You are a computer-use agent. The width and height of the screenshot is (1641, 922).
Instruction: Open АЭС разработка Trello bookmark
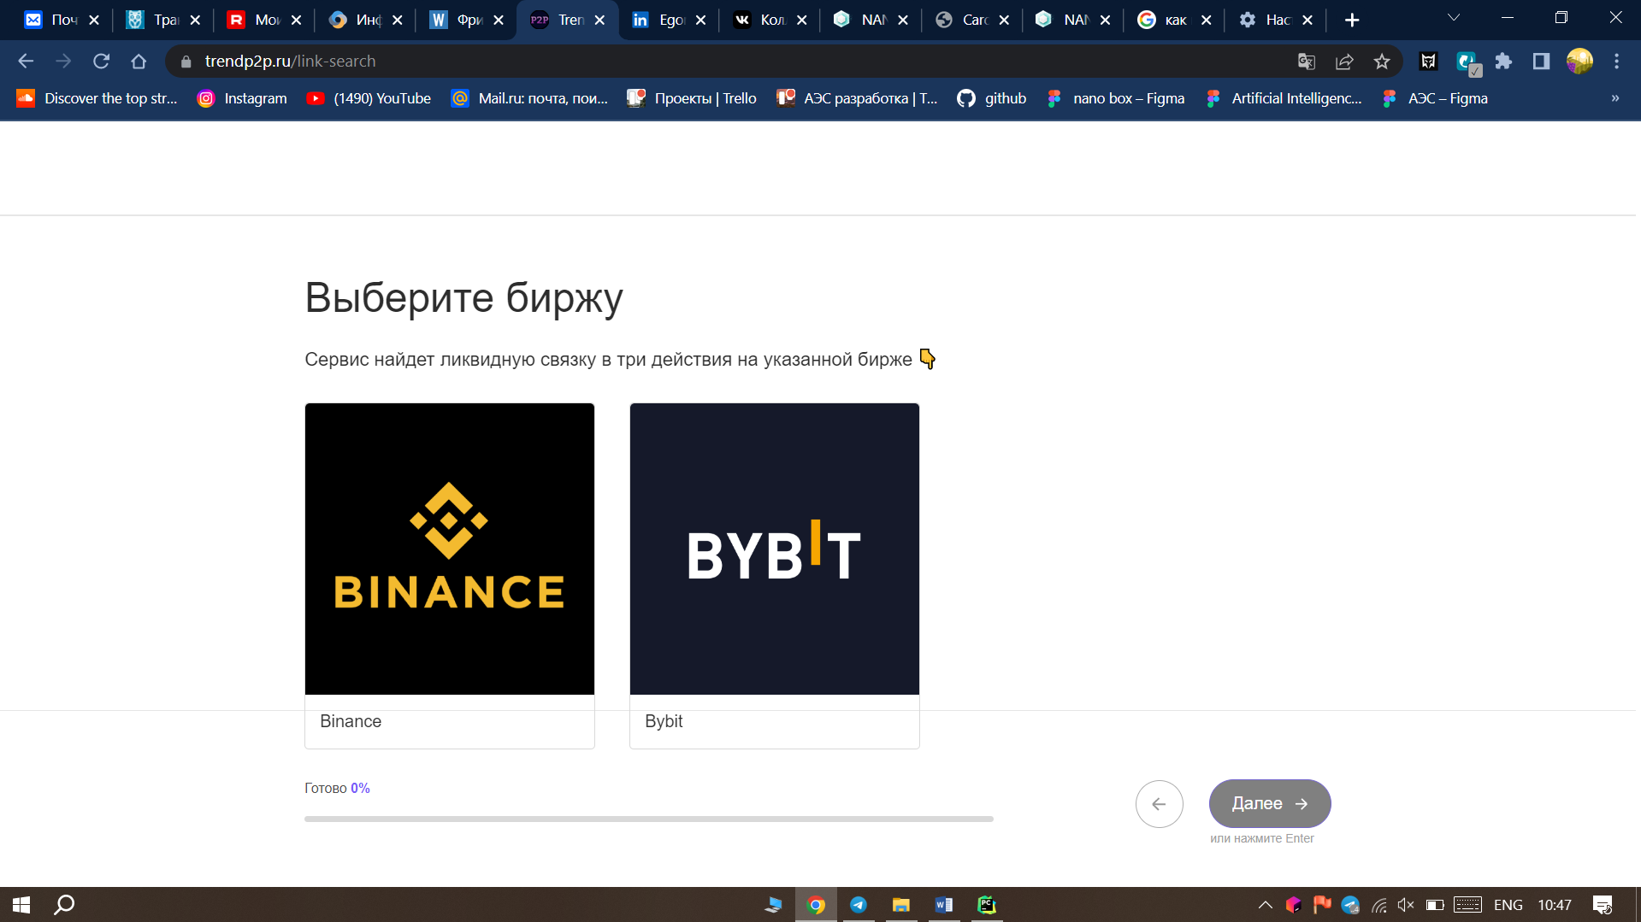pos(857,98)
